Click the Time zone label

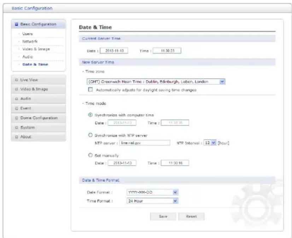[95, 71]
